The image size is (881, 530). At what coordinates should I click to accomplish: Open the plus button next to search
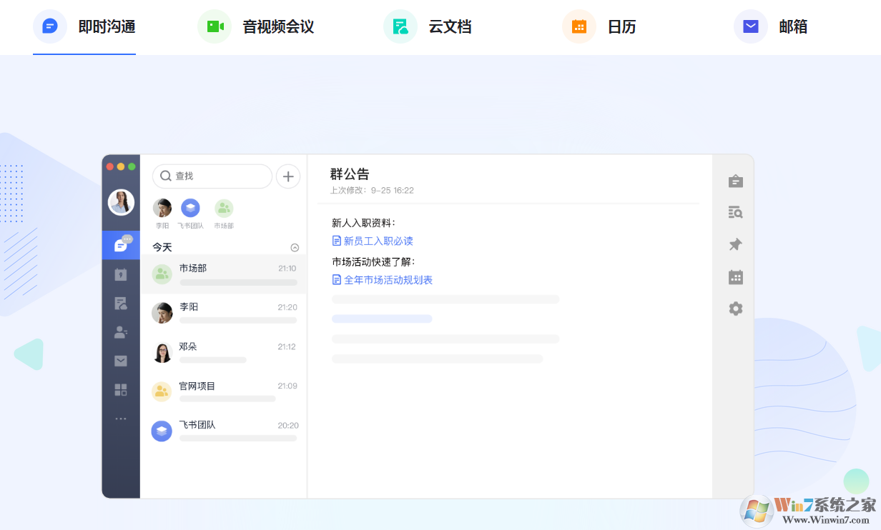point(288,176)
